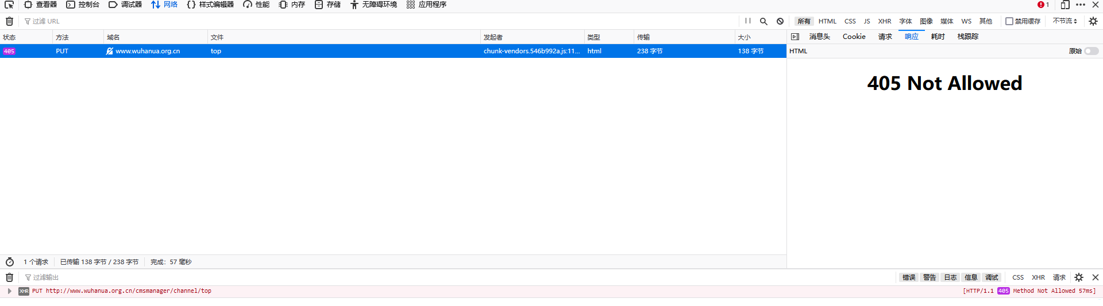This screenshot has width=1103, height=306.
Task: Switch to the 控制台 console tab
Action: [x=83, y=5]
